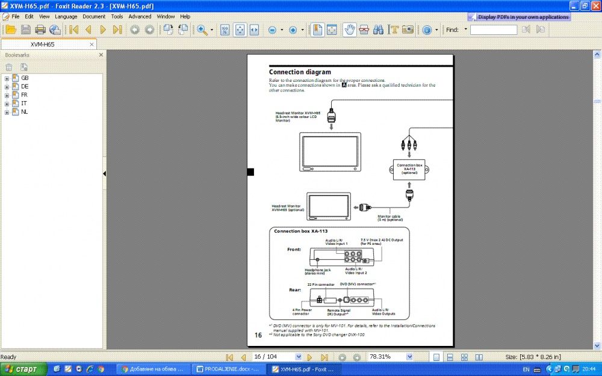Switch to Continuous page layout in status bar
The image size is (602, 376).
[x=450, y=357]
